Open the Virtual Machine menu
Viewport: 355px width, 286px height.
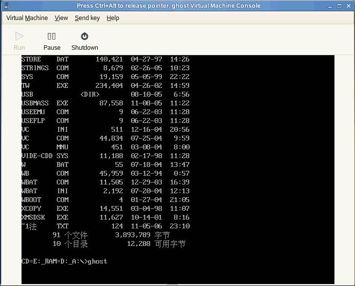coord(27,18)
